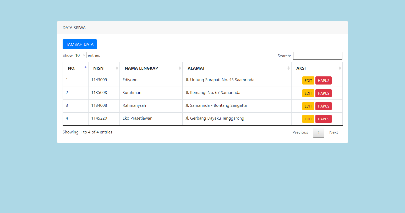Sort table by AKSI column
This screenshot has width=405, height=213.
click(x=317, y=68)
